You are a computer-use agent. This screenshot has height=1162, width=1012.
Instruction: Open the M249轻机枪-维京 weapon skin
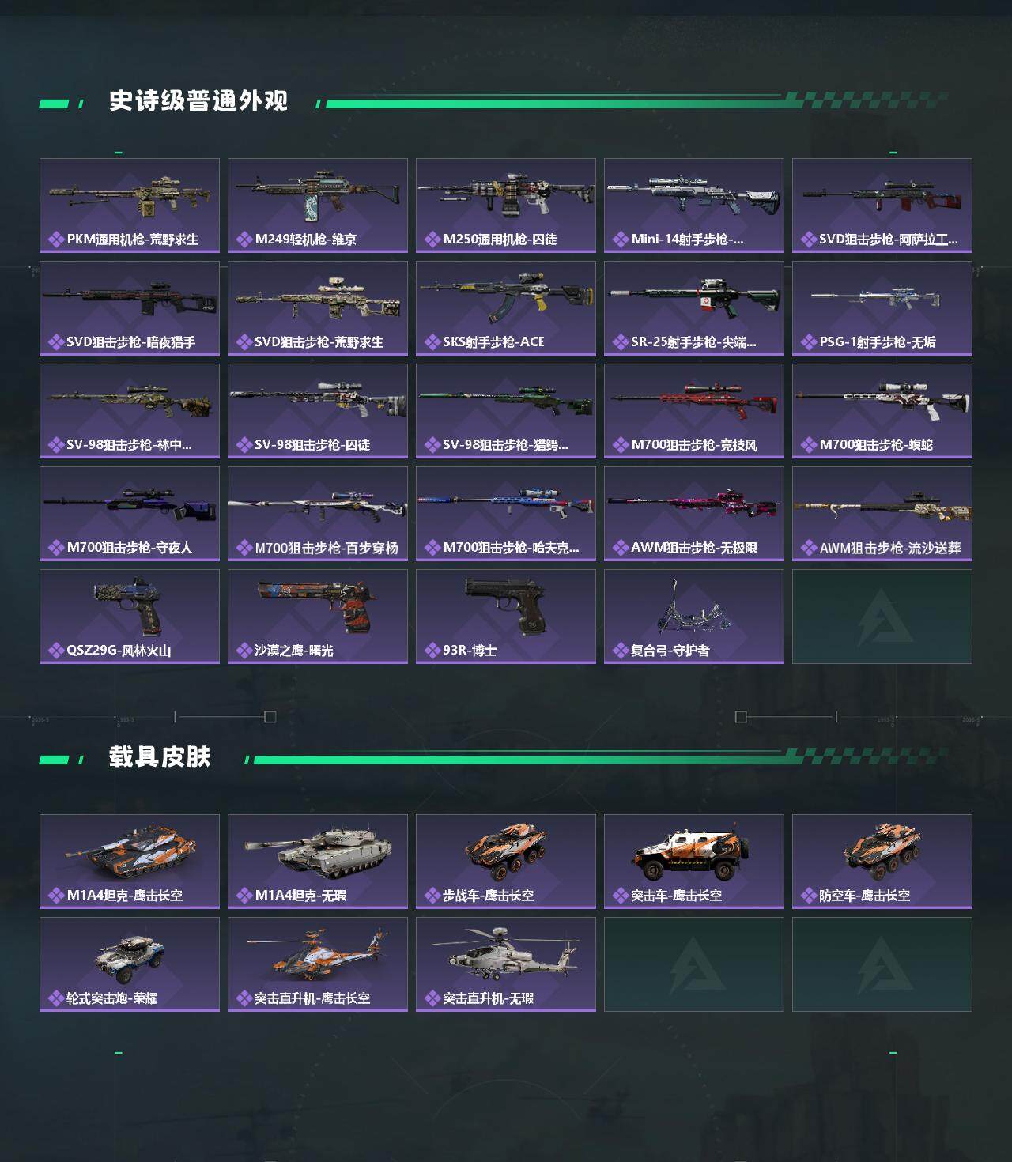pyautogui.click(x=318, y=206)
